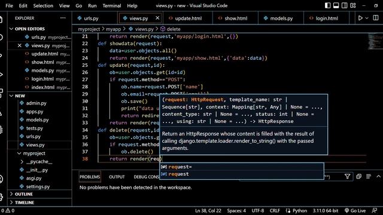
Task: Go to line via Ln 38, Col 22
Action: tap(208, 211)
